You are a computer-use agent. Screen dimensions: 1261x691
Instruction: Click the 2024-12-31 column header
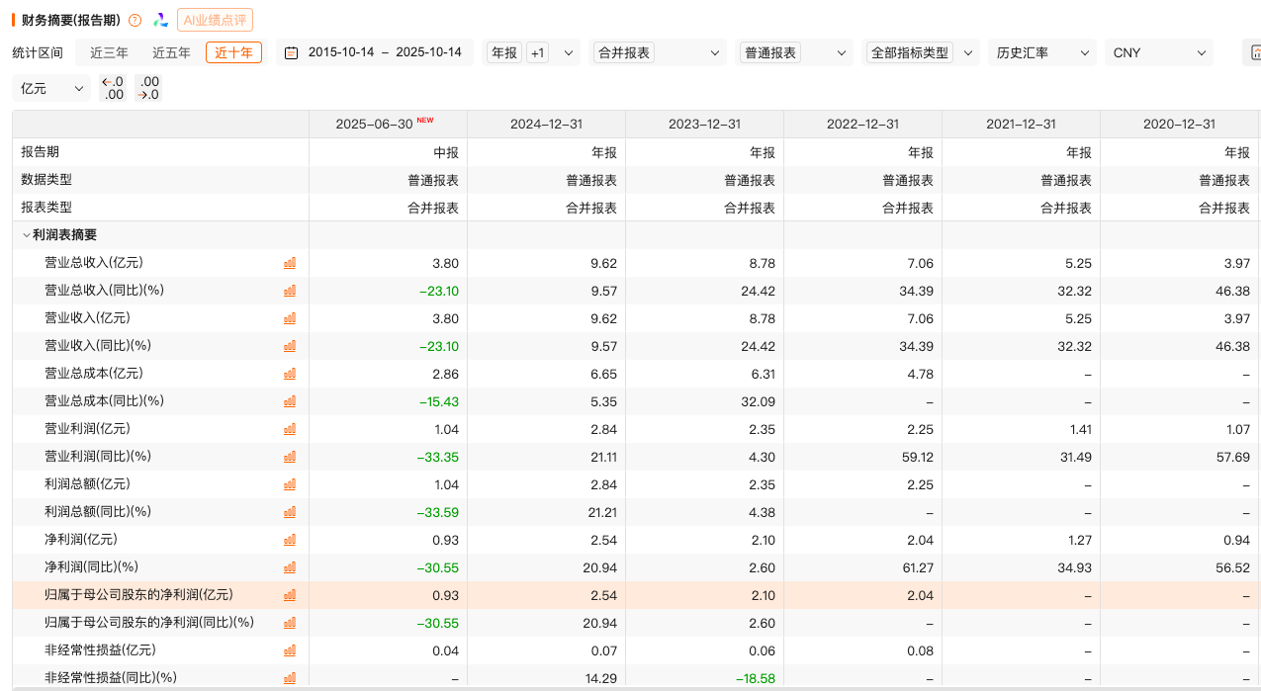coord(546,125)
